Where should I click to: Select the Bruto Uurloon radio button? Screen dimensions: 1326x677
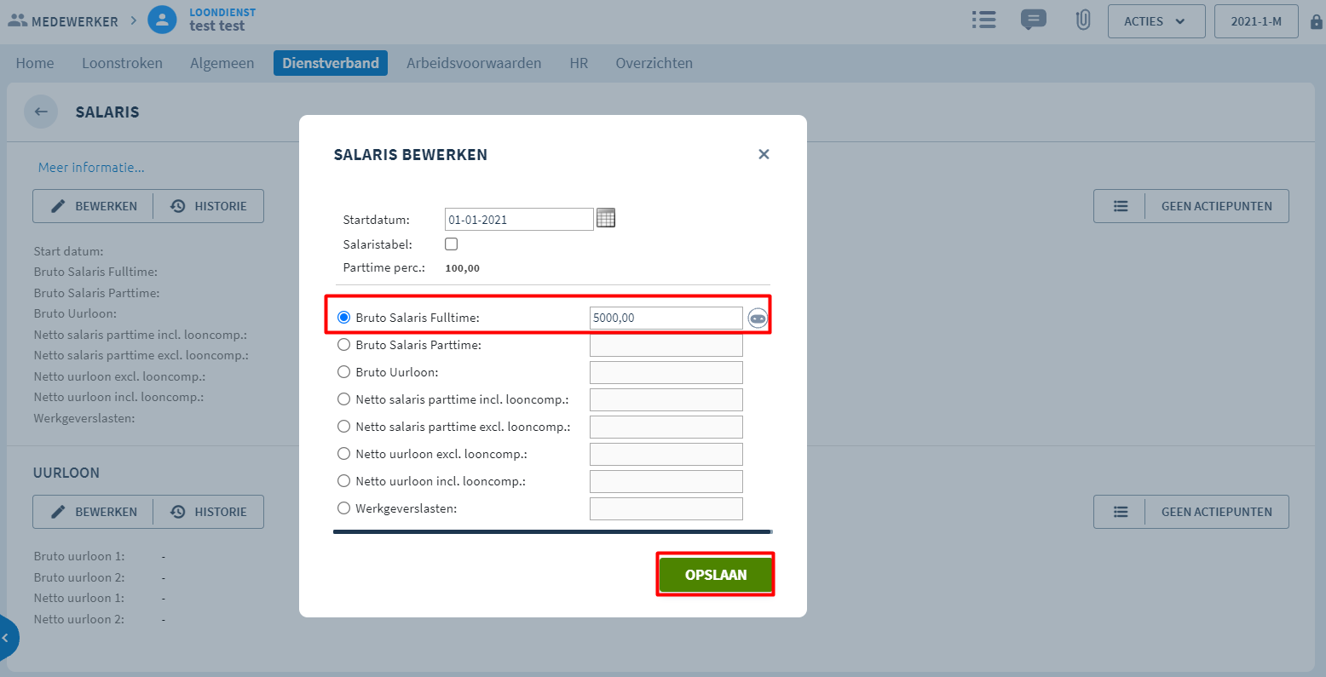pyautogui.click(x=343, y=371)
